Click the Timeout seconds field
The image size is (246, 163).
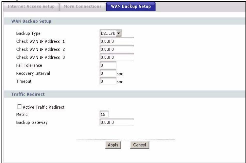(x=108, y=81)
